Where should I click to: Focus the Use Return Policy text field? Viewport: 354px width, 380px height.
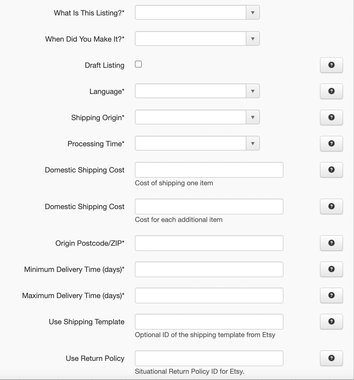209,358
